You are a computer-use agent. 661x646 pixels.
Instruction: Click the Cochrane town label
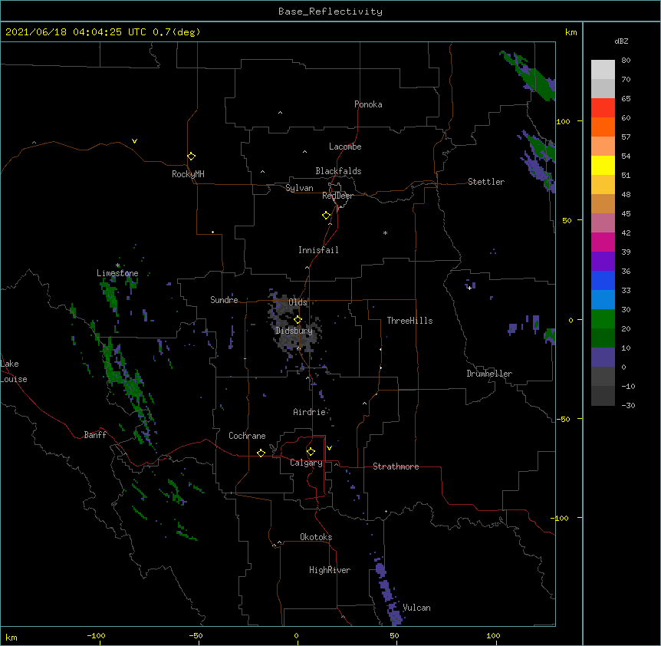click(247, 436)
